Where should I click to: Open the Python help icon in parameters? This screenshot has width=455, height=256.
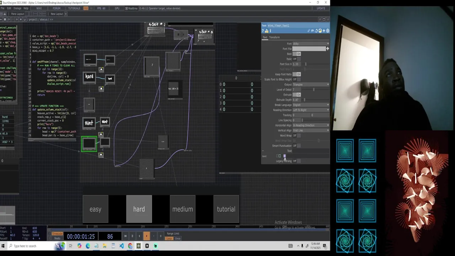pyautogui.click(x=267, y=31)
